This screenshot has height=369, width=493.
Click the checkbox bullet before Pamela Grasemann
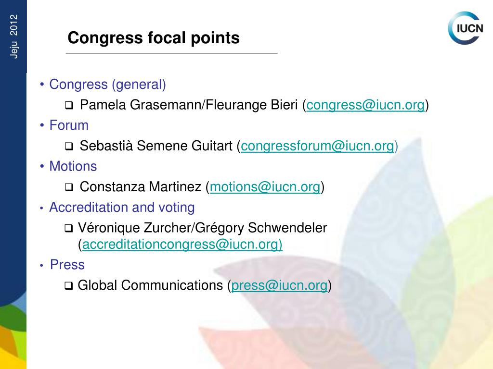69,106
